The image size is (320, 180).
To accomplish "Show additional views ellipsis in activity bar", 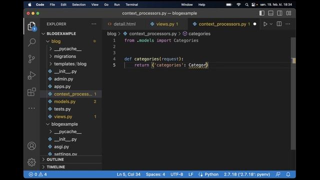I will click(x=31, y=108).
